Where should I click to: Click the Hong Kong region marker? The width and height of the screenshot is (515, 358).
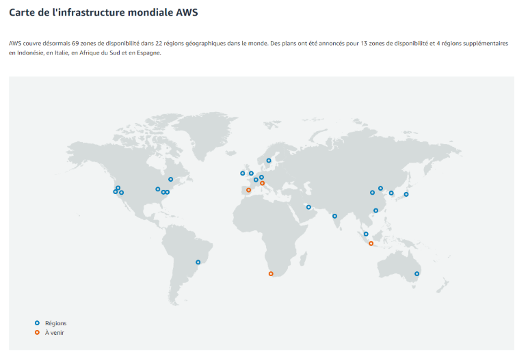pyautogui.click(x=375, y=210)
